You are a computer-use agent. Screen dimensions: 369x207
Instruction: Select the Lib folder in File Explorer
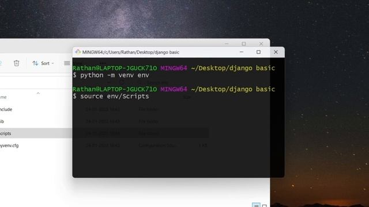[2, 121]
